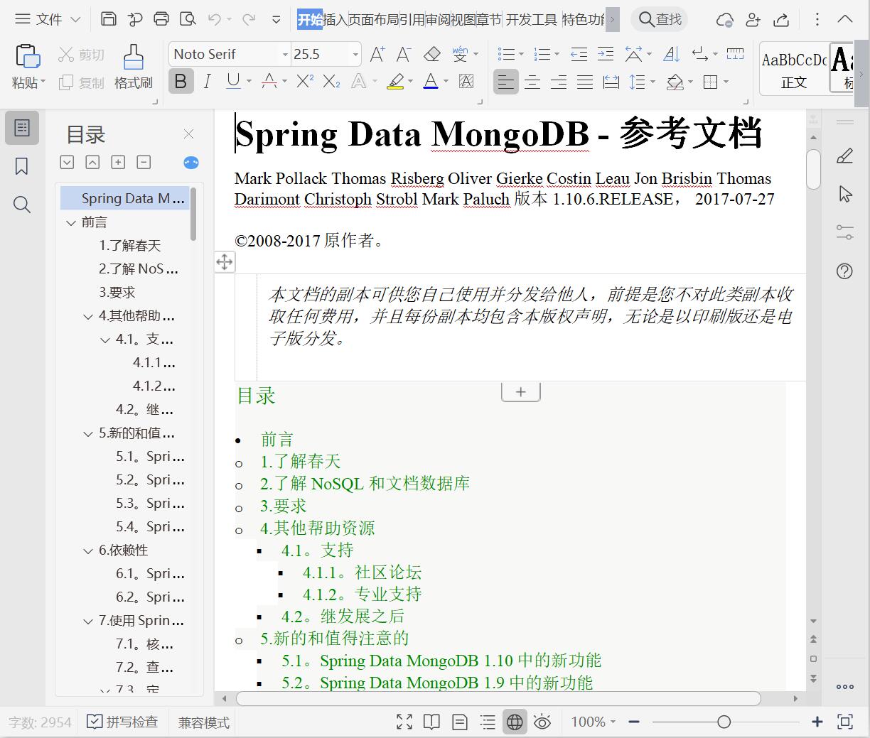Decrease paragraph indent
The image size is (870, 738).
click(579, 54)
